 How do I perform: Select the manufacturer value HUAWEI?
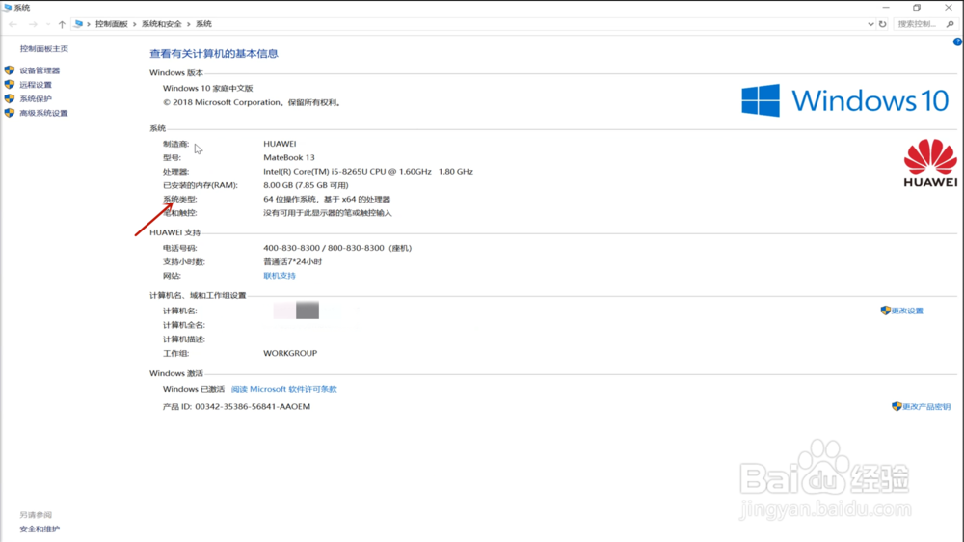click(280, 144)
